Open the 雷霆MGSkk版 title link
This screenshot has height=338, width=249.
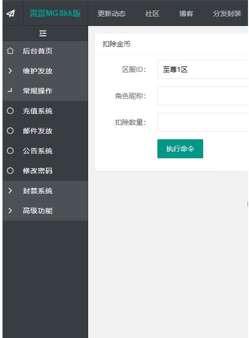pos(55,13)
